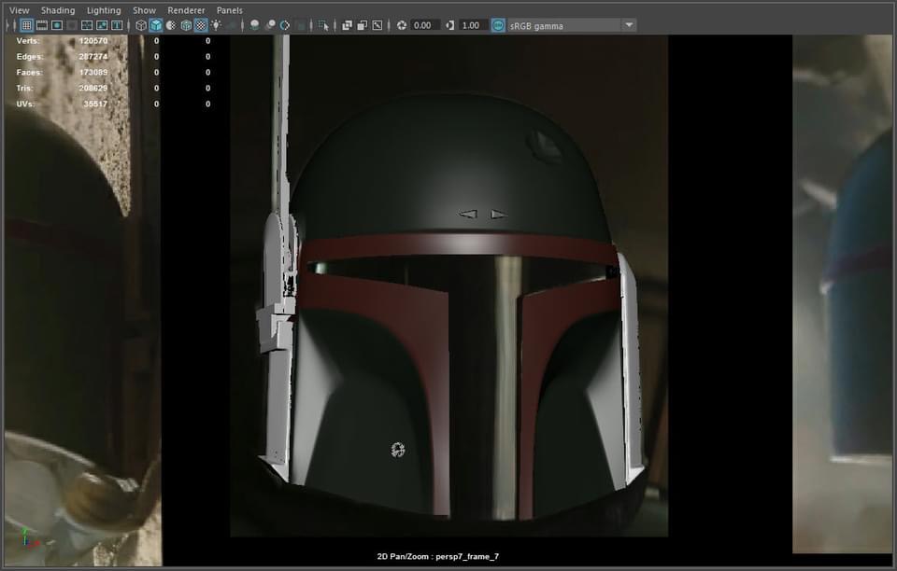Enable Wireframe on Shaded icon
Viewport: 897px width, 571px height.
point(186,25)
